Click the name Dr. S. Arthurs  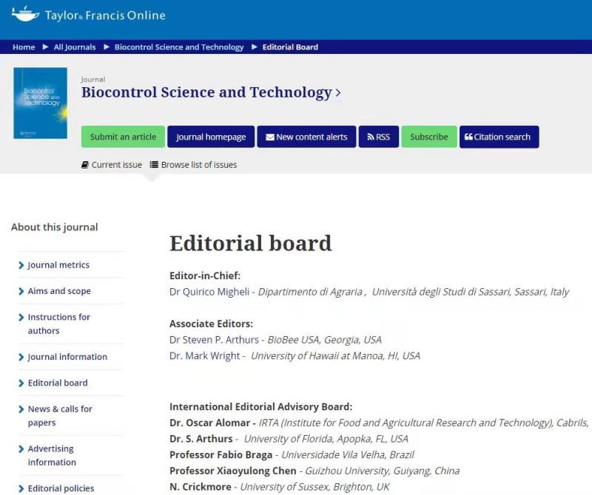click(x=201, y=439)
